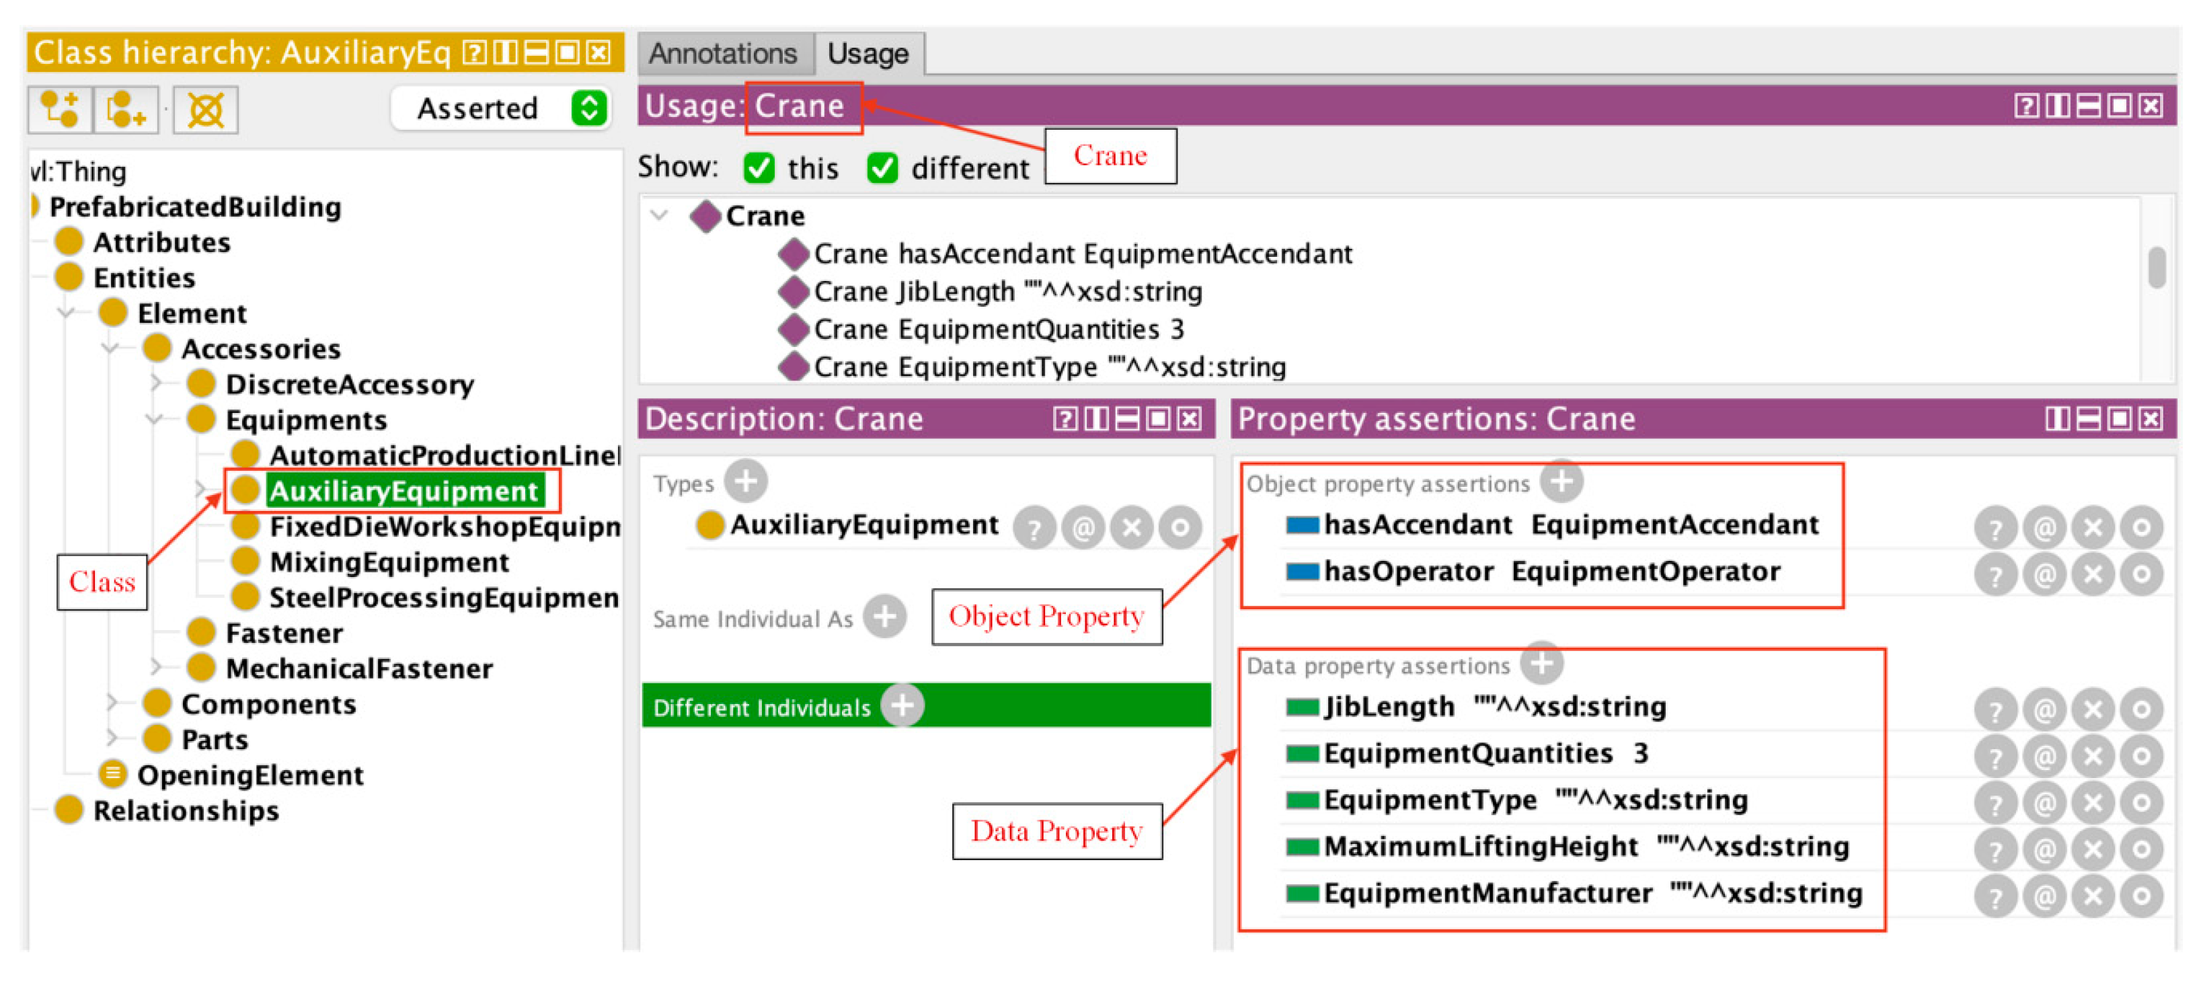Screen dimensions: 2203x1002
Task: Toggle the 'this' checkbox
Action: coord(759,167)
